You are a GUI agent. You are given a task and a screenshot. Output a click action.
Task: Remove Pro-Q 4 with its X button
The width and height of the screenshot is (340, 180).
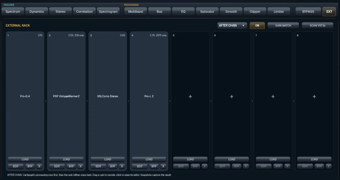[x=39, y=166]
